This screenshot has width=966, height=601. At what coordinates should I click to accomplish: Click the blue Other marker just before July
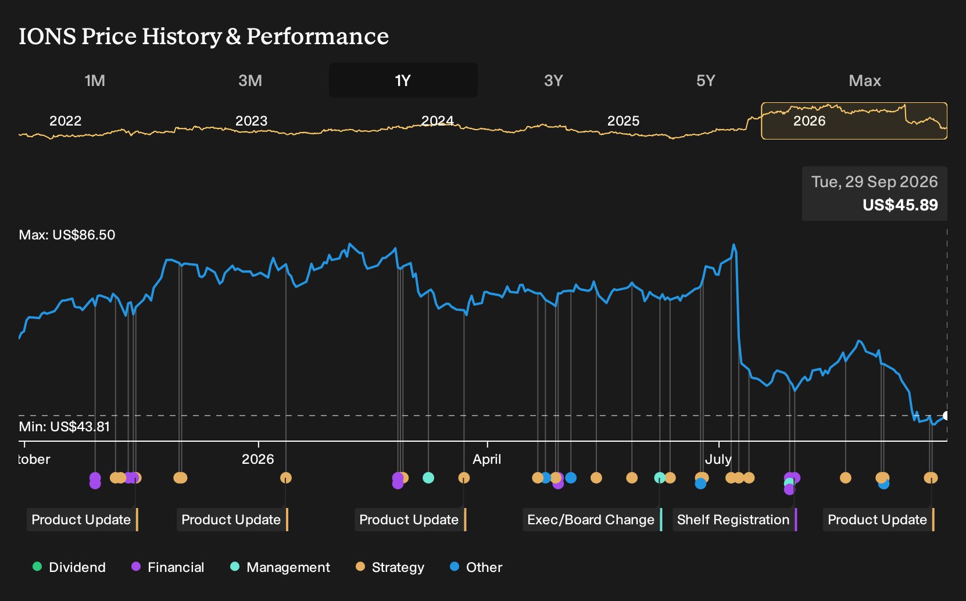pos(700,484)
